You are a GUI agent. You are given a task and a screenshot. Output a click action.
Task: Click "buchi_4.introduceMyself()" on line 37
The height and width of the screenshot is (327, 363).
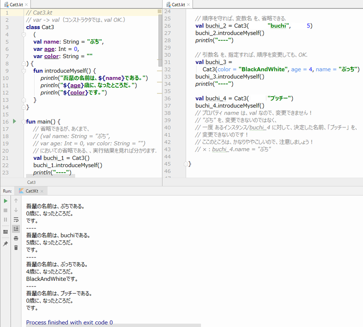pyautogui.click(x=230, y=106)
